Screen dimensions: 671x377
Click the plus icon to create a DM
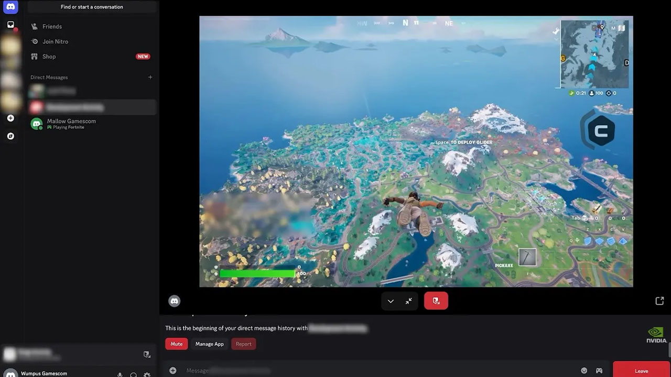[150, 77]
